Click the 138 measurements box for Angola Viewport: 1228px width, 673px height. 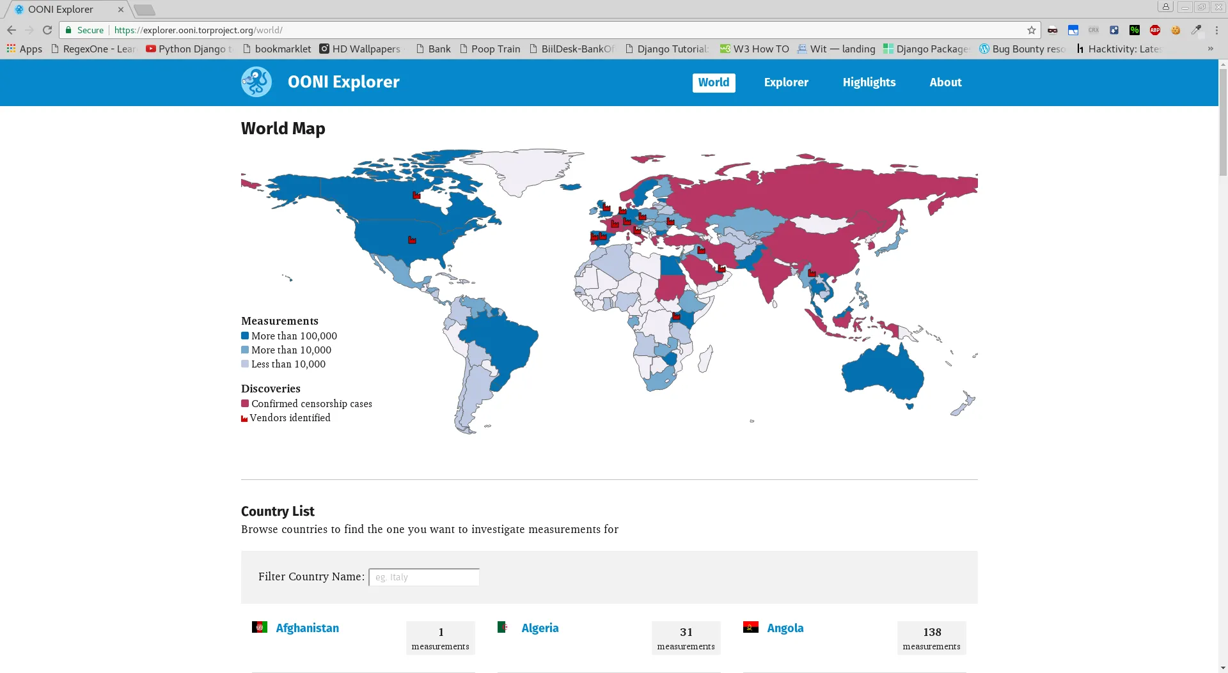931,638
